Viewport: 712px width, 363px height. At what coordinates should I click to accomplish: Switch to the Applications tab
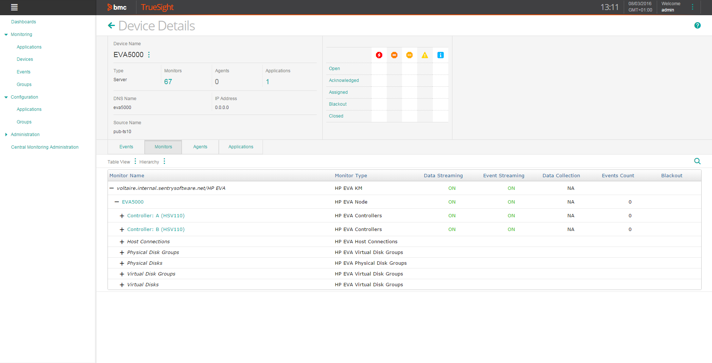tap(241, 147)
